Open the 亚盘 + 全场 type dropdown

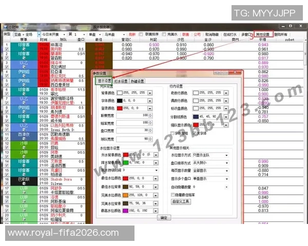(x=39, y=34)
